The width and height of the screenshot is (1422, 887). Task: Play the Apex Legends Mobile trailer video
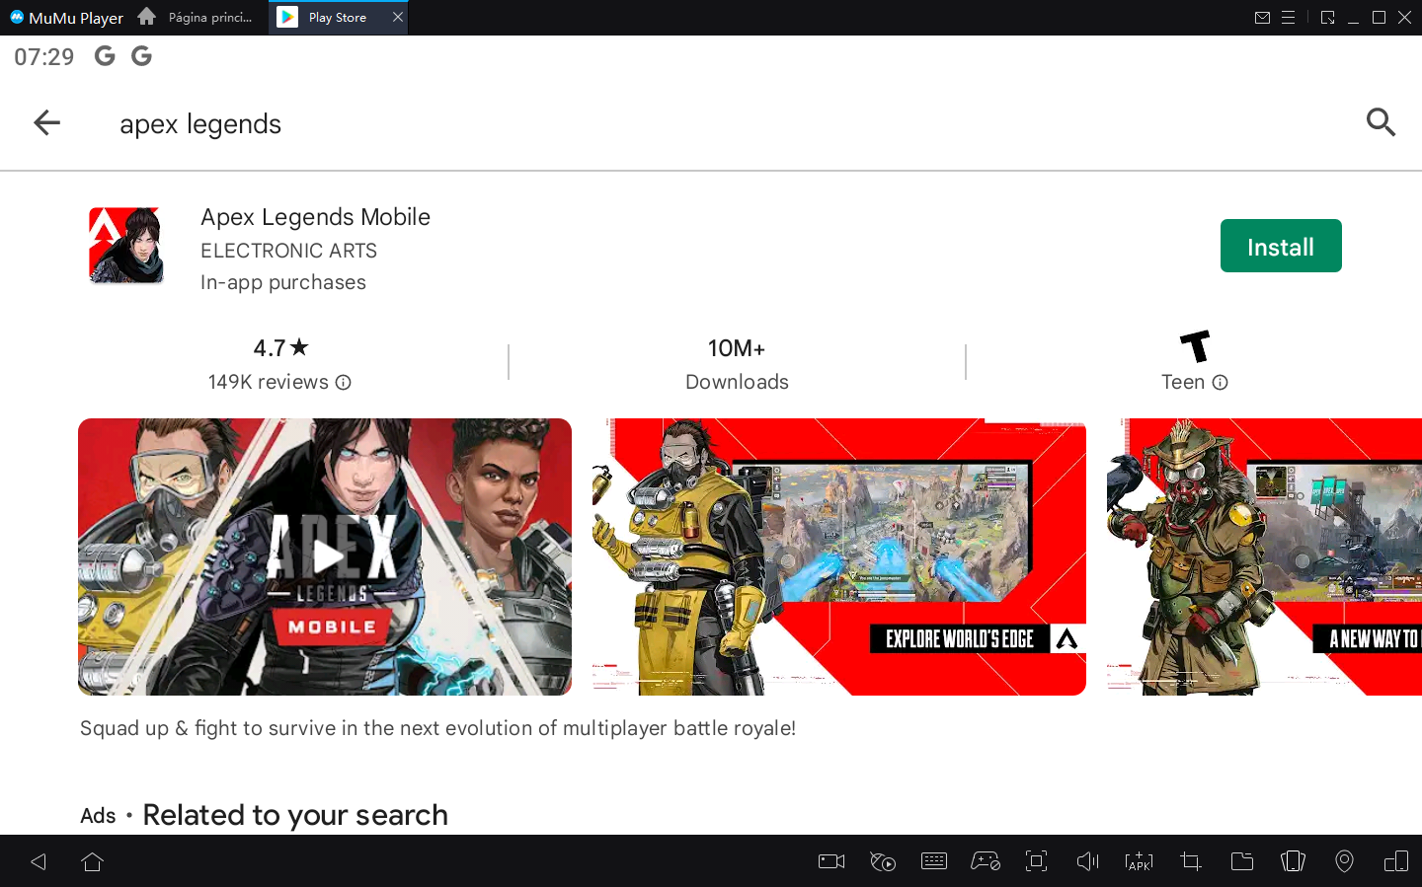pyautogui.click(x=326, y=555)
